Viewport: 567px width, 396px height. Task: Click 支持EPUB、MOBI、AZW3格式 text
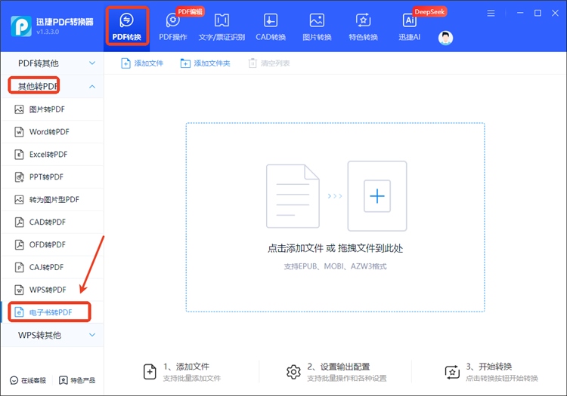coord(335,266)
